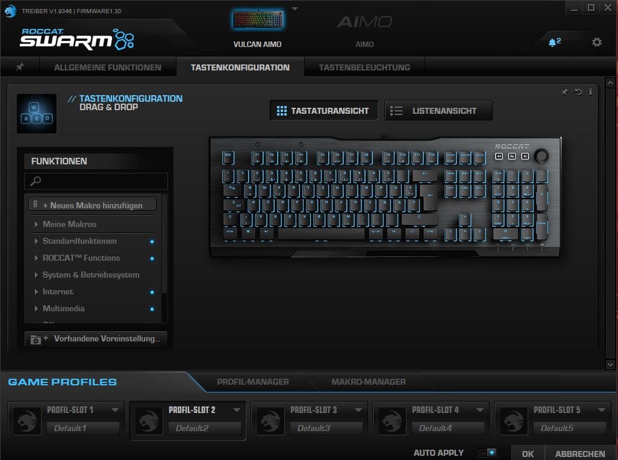Open Profil-Slot 3 dropdown arrow

(358, 410)
